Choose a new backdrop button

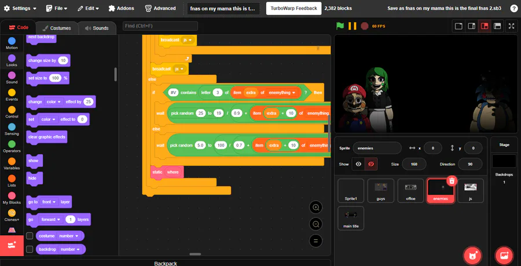504,256
